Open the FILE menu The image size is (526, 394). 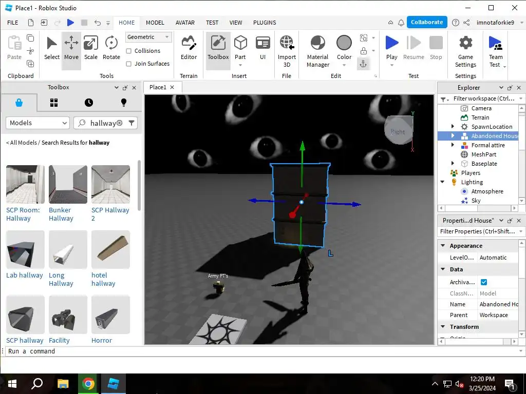(13, 23)
